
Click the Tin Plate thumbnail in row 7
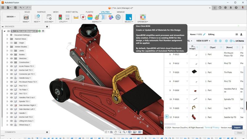pyautogui.click(x=194, y=72)
